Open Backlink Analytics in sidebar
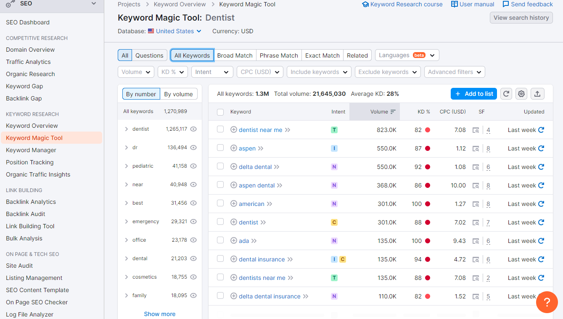The image size is (563, 319). pyautogui.click(x=31, y=202)
